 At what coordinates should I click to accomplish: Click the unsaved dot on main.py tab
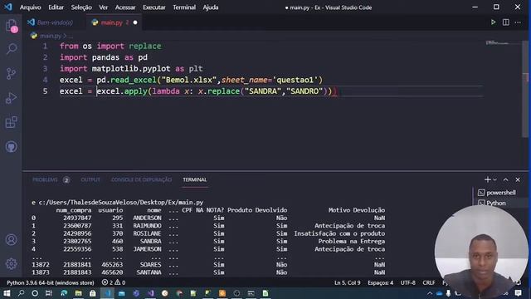[x=135, y=22]
